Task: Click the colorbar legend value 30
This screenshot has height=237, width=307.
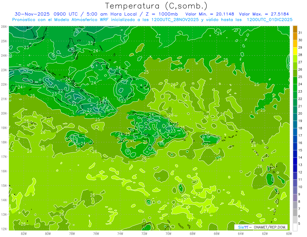Action: (x=300, y=40)
